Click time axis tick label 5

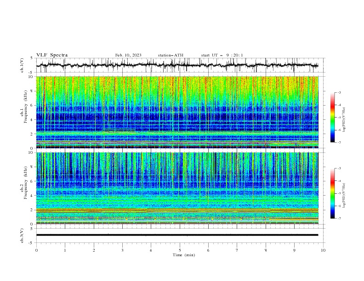pos(180,250)
